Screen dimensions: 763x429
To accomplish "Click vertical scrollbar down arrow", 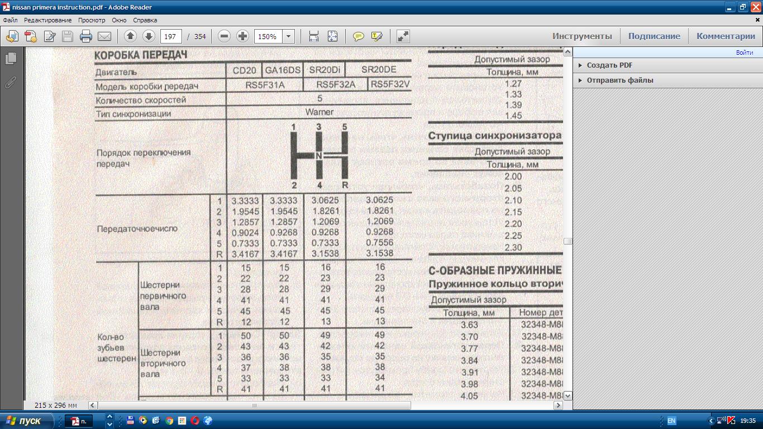I will tap(568, 395).
